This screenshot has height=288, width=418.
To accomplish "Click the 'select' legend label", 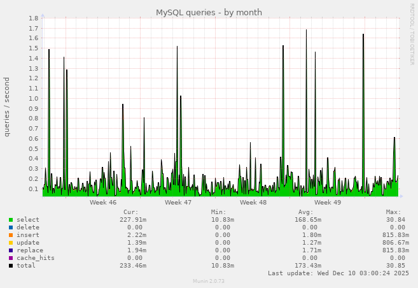I will (28, 220).
